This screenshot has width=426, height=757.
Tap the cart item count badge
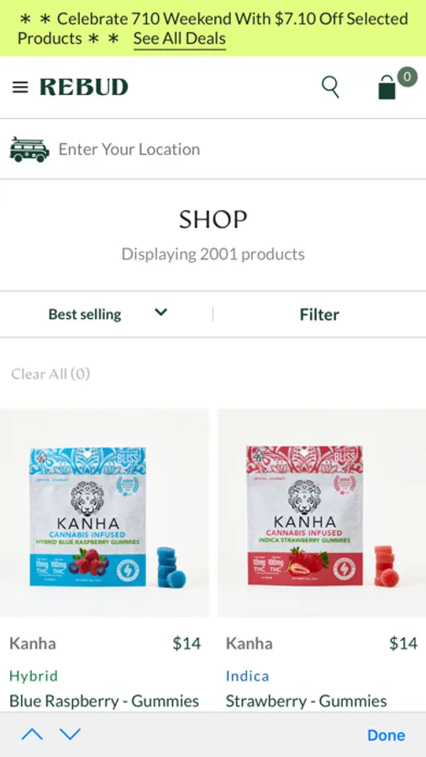(x=408, y=77)
